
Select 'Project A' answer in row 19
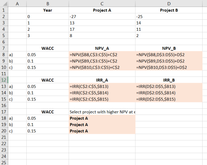(x=102, y=125)
